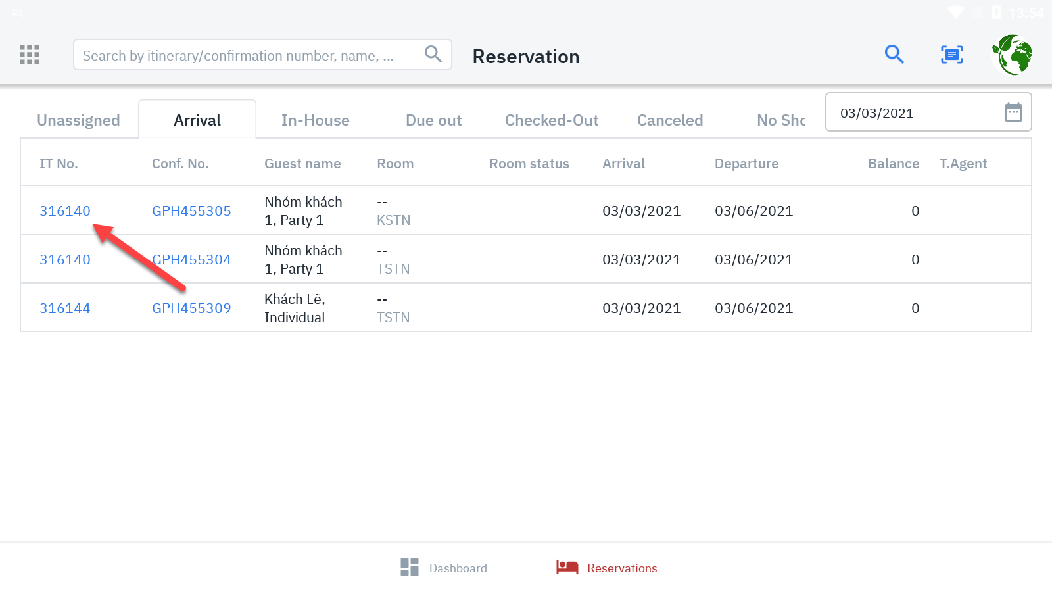The image size is (1052, 592).
Task: Open the apps grid menu icon
Action: [30, 55]
